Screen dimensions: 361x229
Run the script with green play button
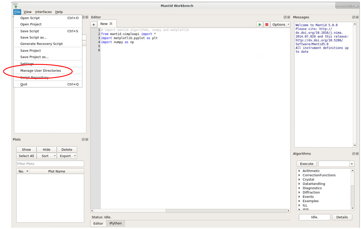[260, 25]
